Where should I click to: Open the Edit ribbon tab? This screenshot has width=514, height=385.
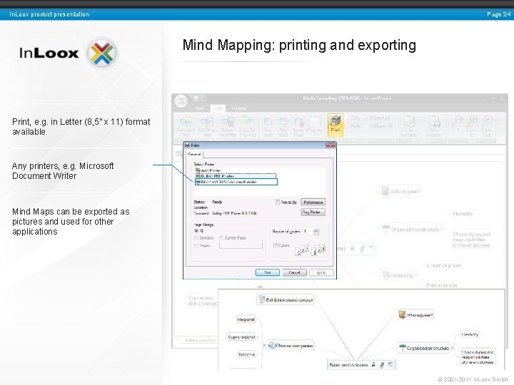218,108
